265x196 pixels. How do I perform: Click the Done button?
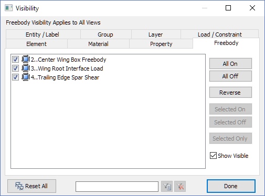[x=231, y=186]
